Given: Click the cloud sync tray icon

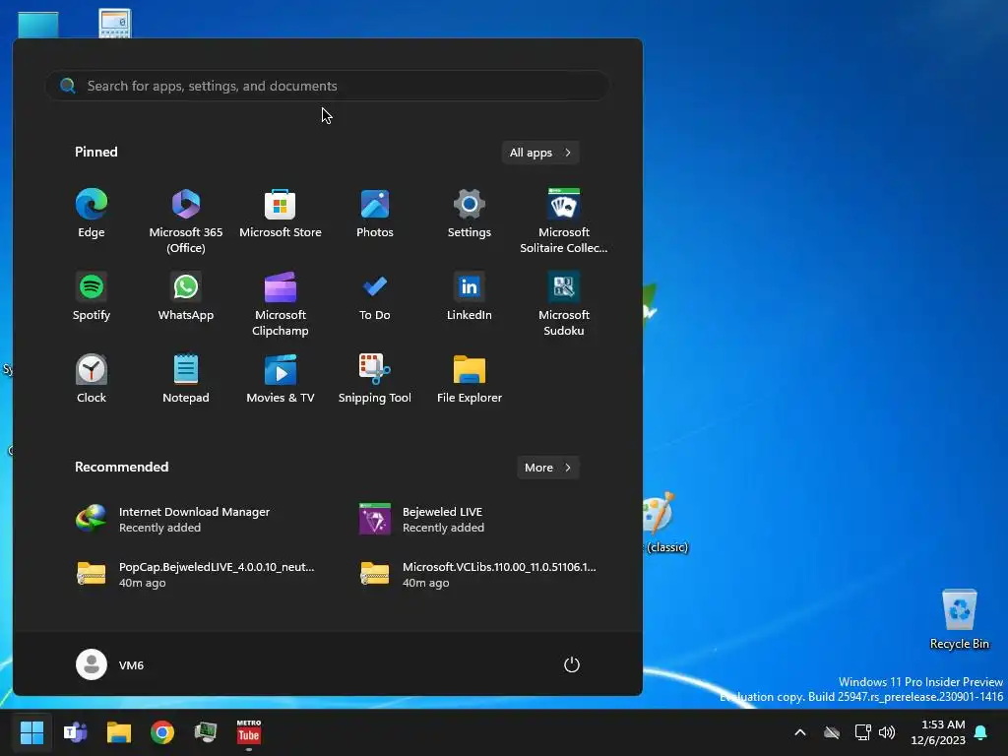Looking at the screenshot, I should pyautogui.click(x=832, y=732).
